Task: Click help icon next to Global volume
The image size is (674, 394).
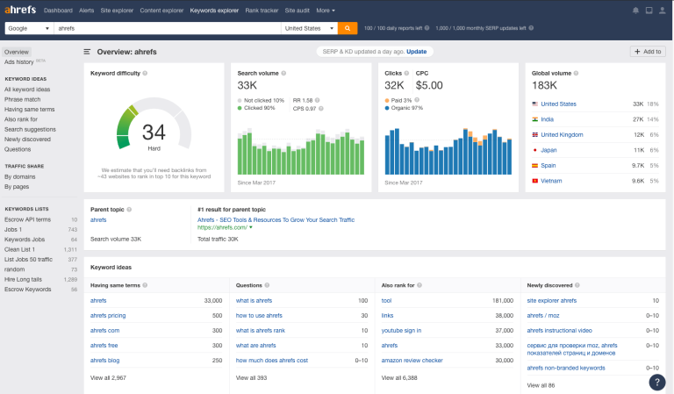Action: point(576,73)
